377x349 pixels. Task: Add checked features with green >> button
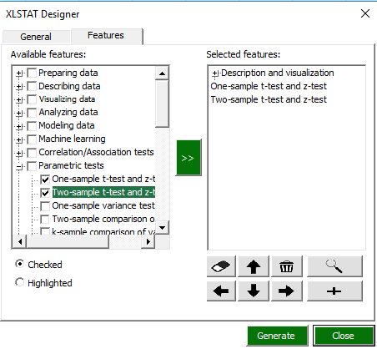click(188, 158)
